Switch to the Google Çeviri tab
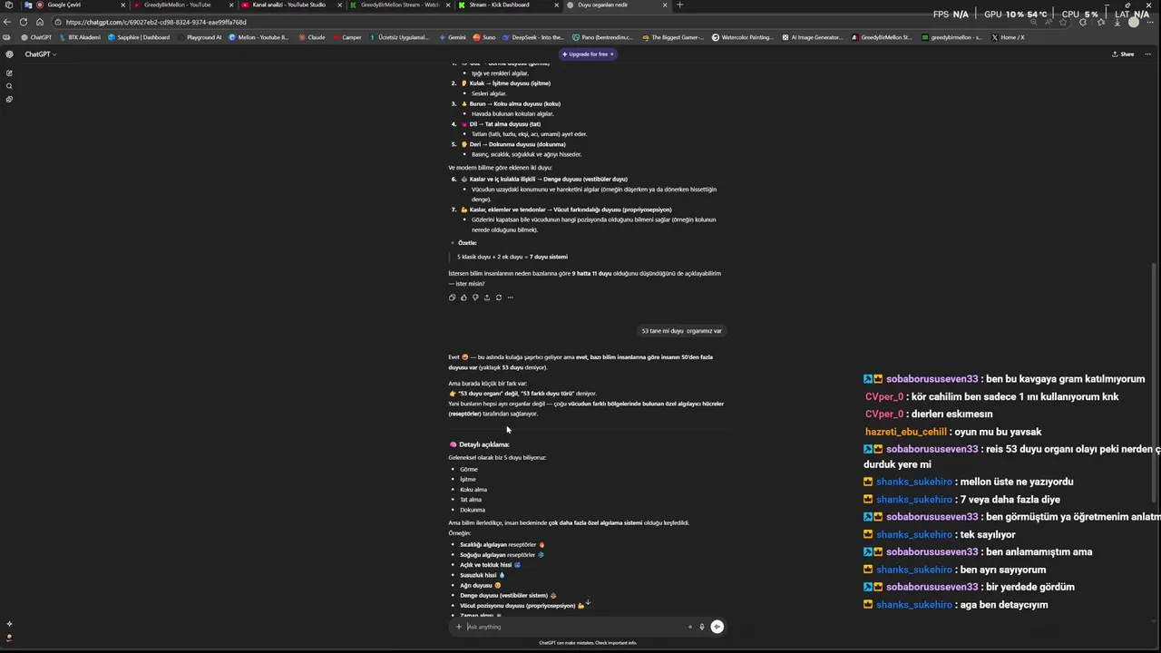This screenshot has width=1161, height=653. (x=74, y=5)
